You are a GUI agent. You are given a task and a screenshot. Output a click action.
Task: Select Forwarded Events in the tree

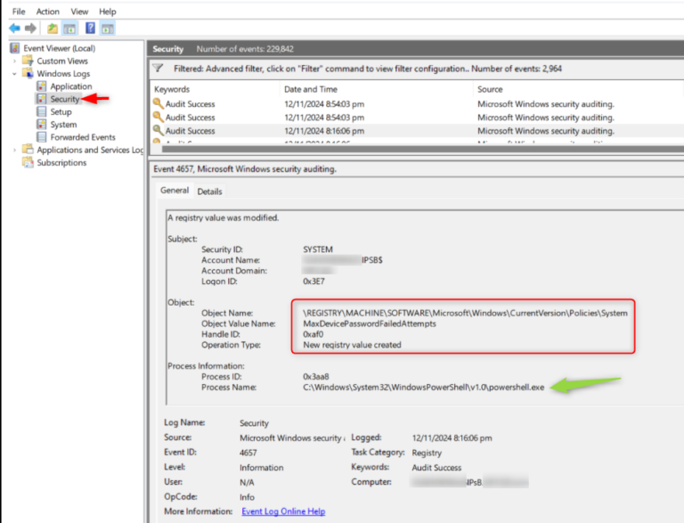tap(83, 137)
